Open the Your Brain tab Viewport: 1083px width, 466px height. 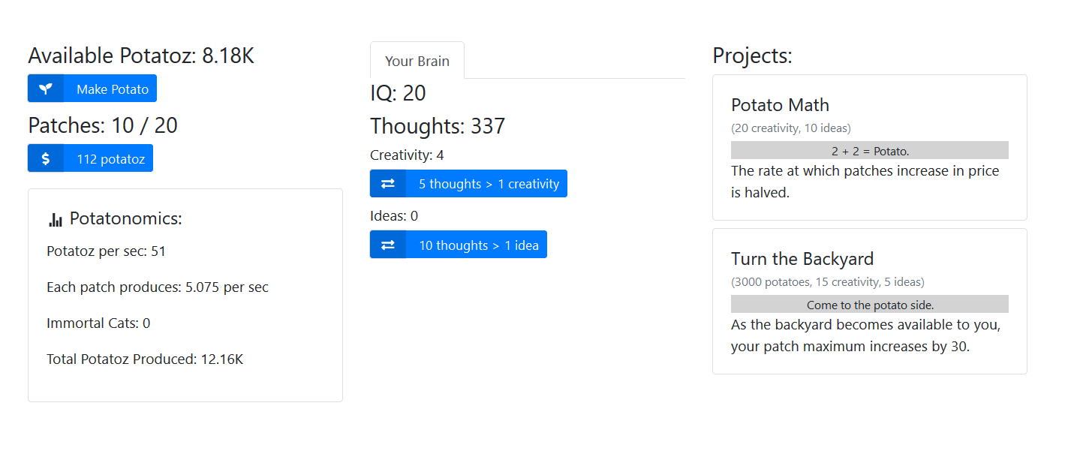pos(417,61)
